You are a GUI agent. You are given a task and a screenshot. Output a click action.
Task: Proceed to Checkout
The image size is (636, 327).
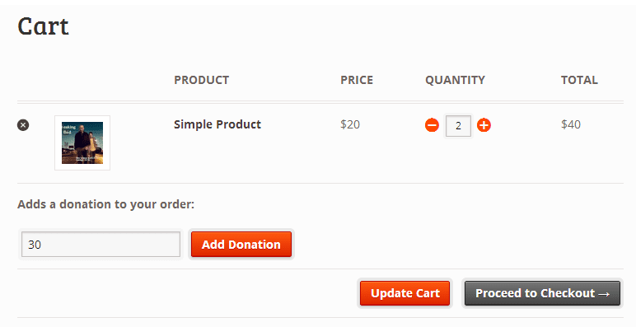(542, 293)
